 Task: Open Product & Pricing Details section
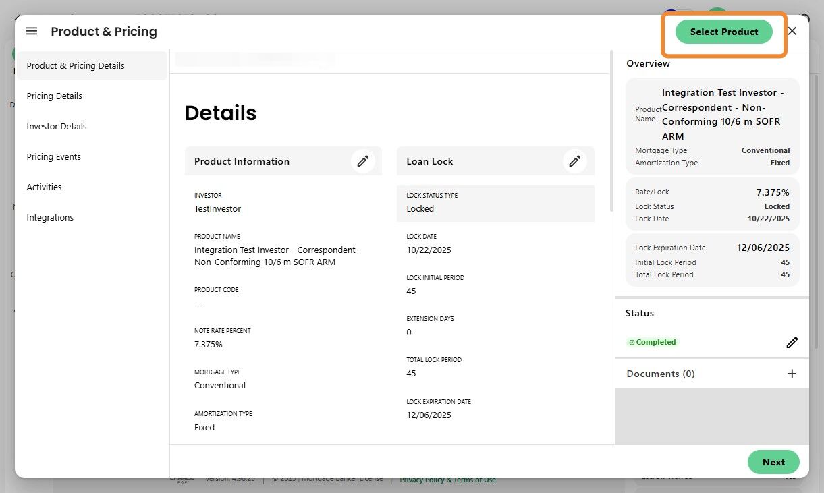76,66
